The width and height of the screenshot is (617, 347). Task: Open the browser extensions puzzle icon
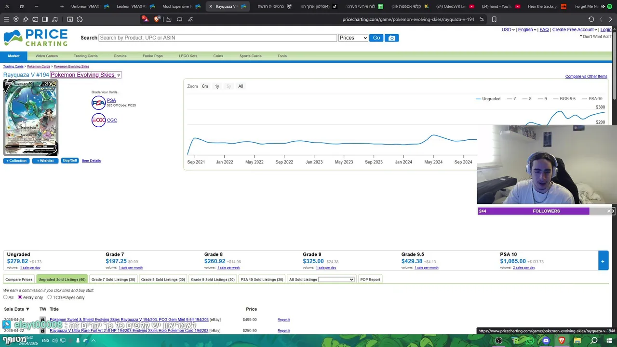pyautogui.click(x=80, y=19)
